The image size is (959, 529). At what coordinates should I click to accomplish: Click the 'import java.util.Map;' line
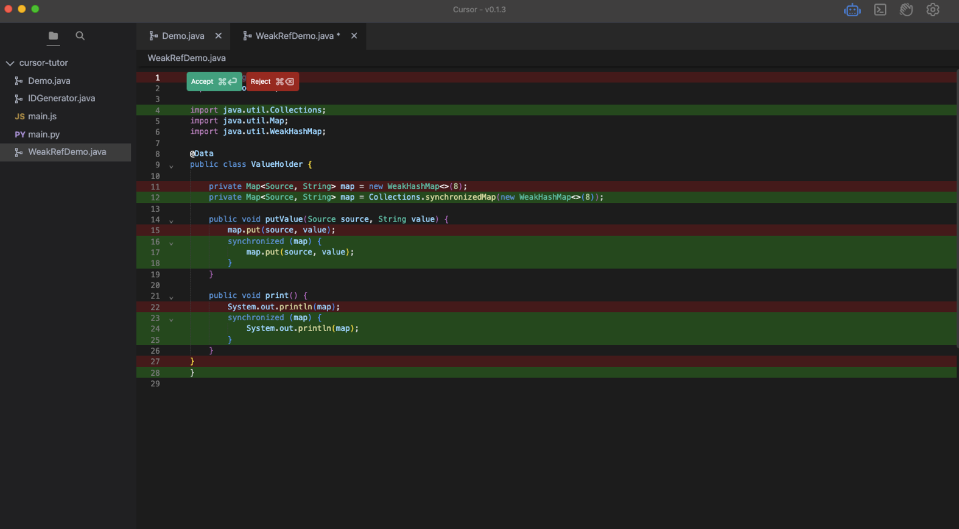[x=239, y=120]
